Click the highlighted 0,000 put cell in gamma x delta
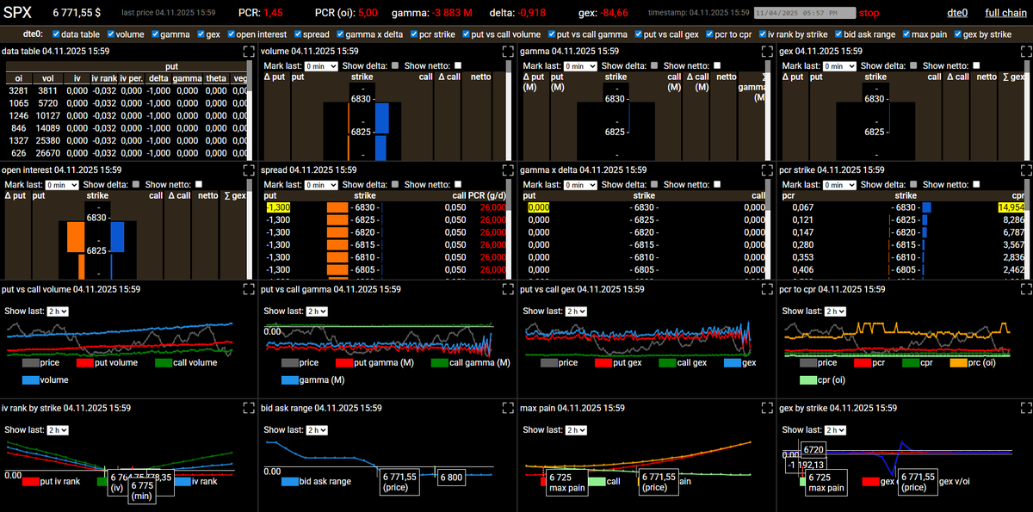Screen dimensions: 1033x512 539,207
